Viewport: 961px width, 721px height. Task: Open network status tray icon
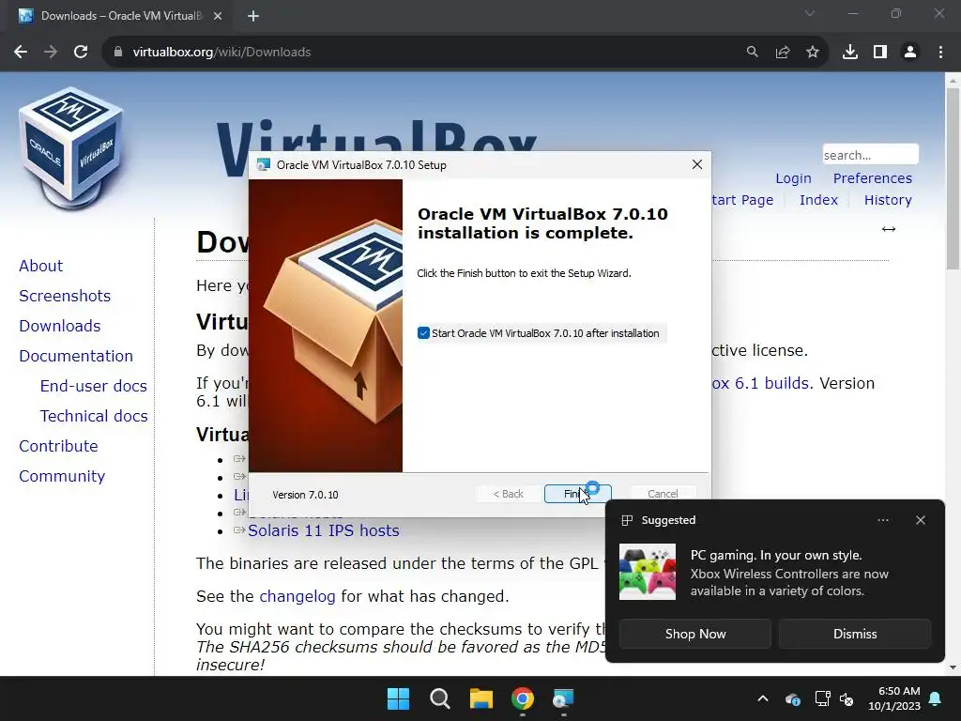(x=822, y=698)
